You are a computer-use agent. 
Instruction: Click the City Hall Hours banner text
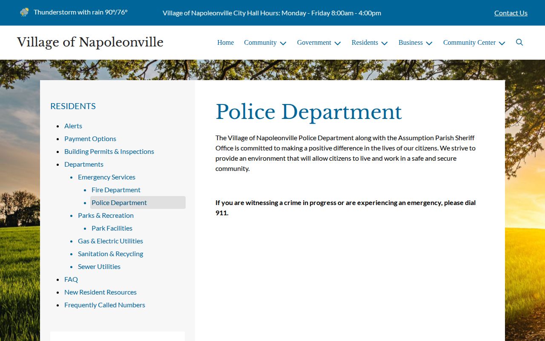point(272,13)
